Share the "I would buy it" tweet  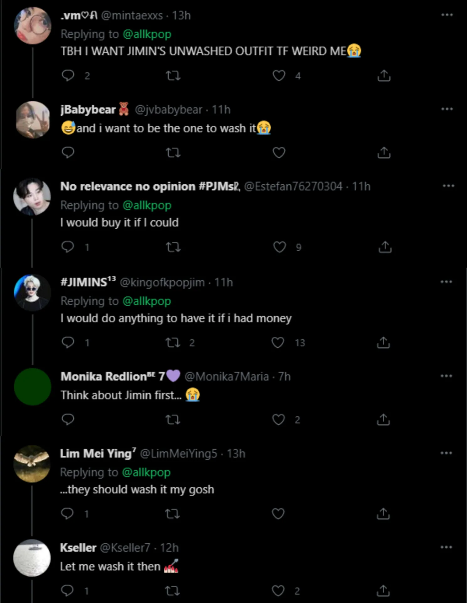[385, 247]
